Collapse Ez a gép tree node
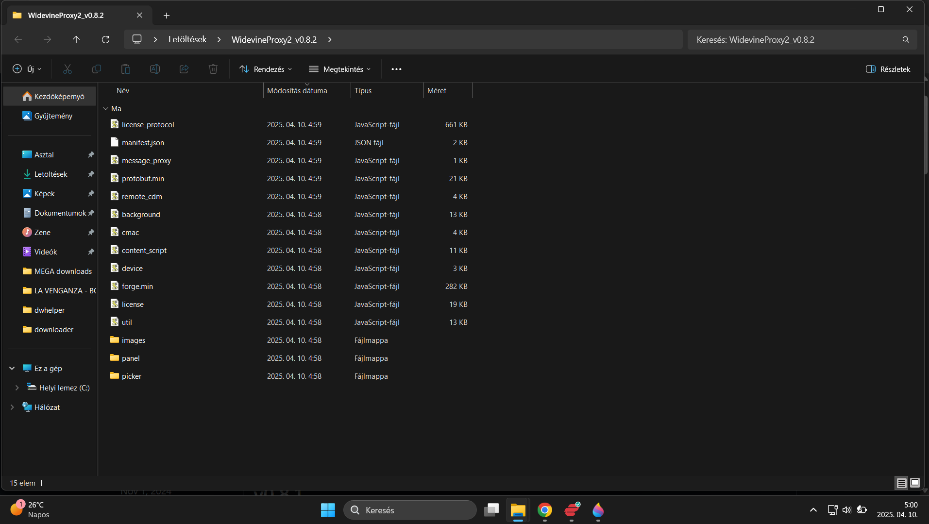The image size is (929, 524). pyautogui.click(x=12, y=368)
